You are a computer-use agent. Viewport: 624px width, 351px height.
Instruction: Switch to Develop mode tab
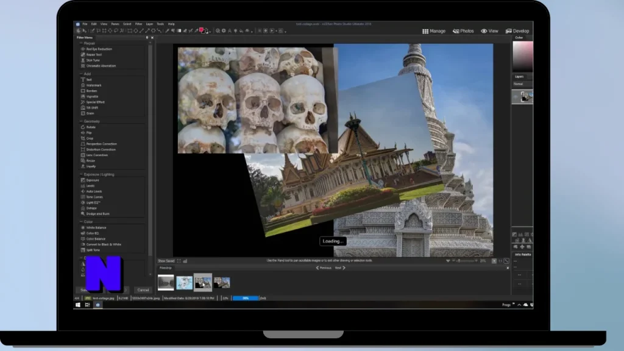pos(517,31)
